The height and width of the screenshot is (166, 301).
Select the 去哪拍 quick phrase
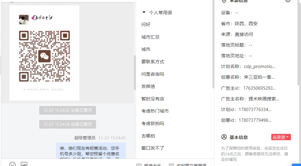[x=148, y=136]
